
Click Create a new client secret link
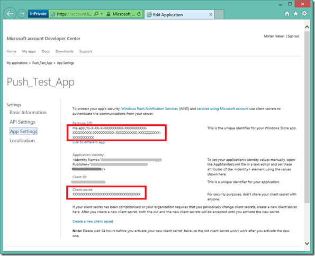tap(93, 221)
